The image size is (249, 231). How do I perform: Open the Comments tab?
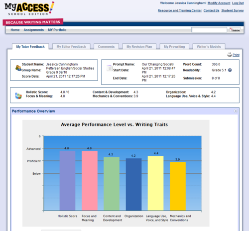click(x=106, y=47)
